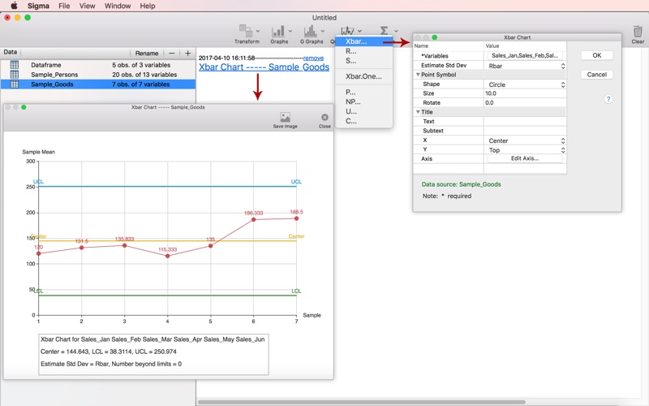Click the plus add data button

pos(188,53)
